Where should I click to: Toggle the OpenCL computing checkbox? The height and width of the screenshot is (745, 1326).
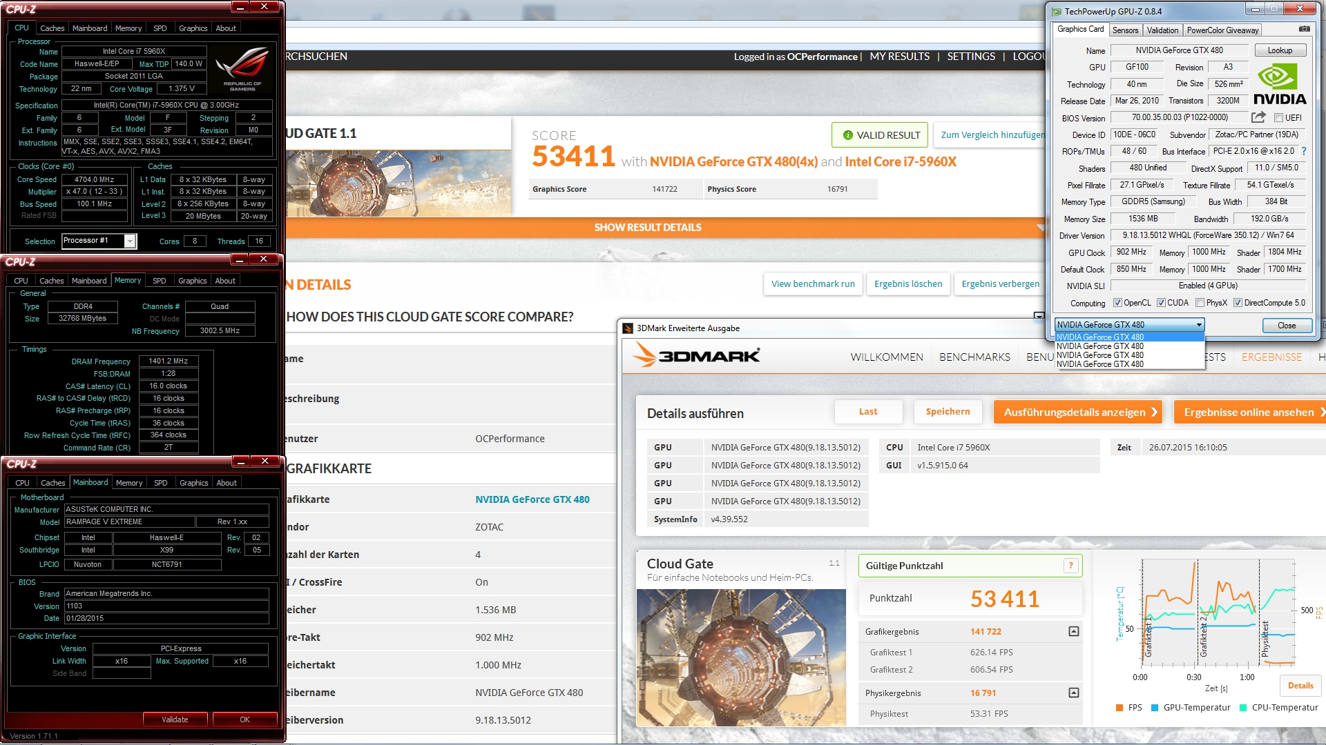[x=1117, y=303]
